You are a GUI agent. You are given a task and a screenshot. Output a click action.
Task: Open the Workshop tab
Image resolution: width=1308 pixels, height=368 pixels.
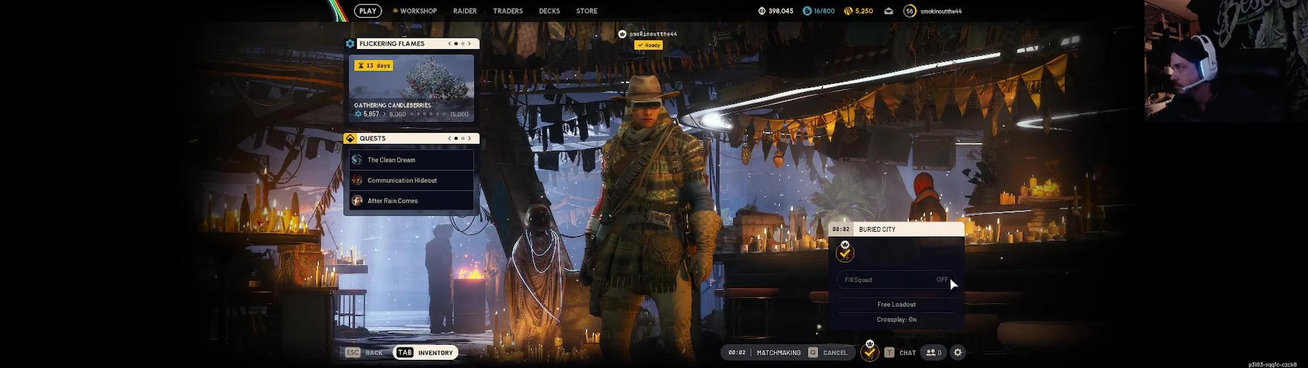tap(418, 11)
